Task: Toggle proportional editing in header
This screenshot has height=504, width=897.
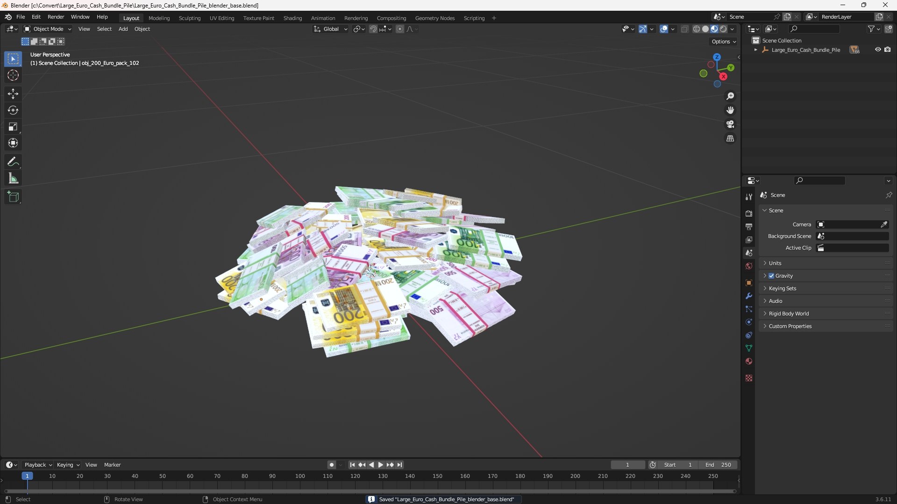Action: [x=400, y=29]
